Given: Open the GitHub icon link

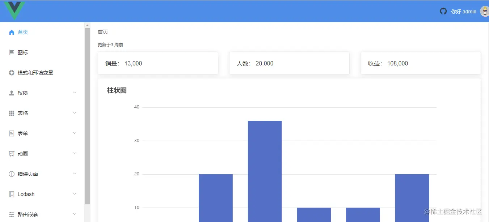Looking at the screenshot, I should point(443,11).
